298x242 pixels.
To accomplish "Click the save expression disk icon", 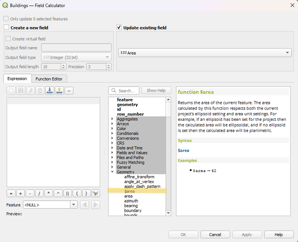I will [x=21, y=90].
